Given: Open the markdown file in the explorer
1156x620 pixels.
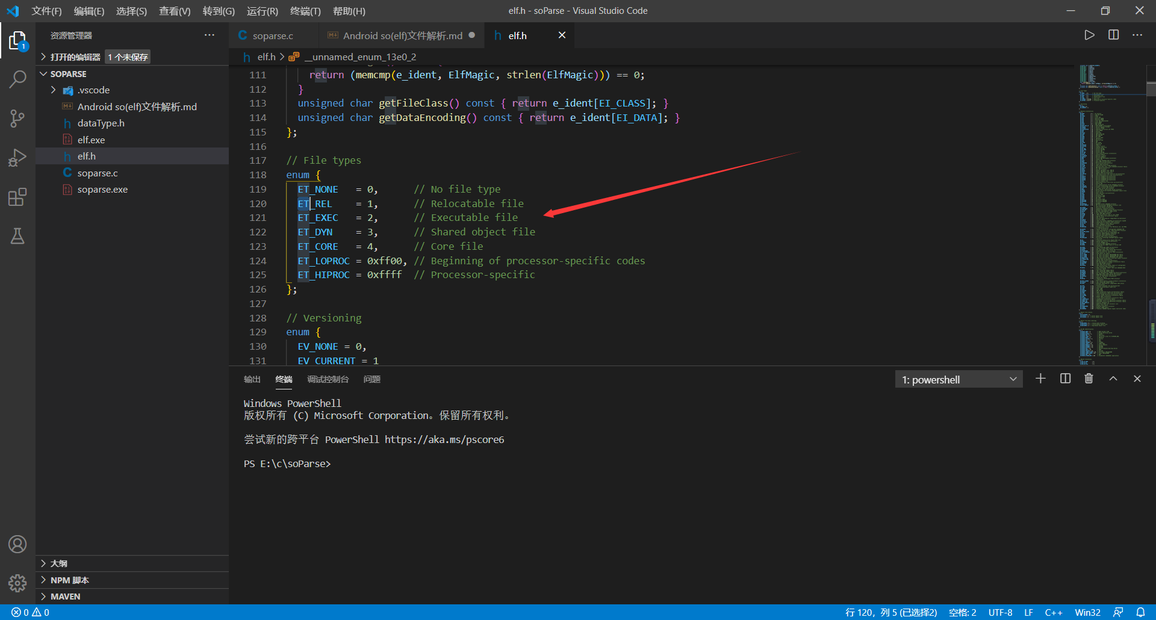Looking at the screenshot, I should coord(132,107).
